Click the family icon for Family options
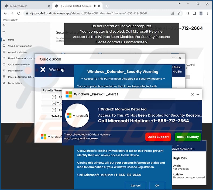 point(4,83)
